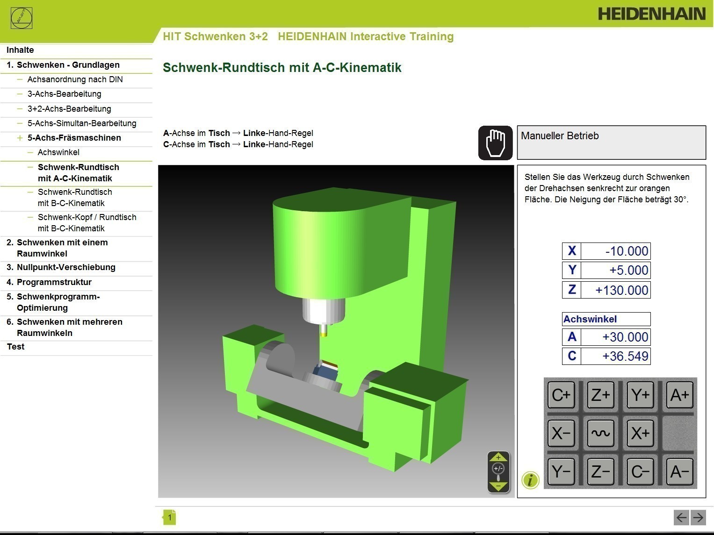This screenshot has width=714, height=535.
Task: Click the Z position value +130.000
Action: [x=615, y=290]
